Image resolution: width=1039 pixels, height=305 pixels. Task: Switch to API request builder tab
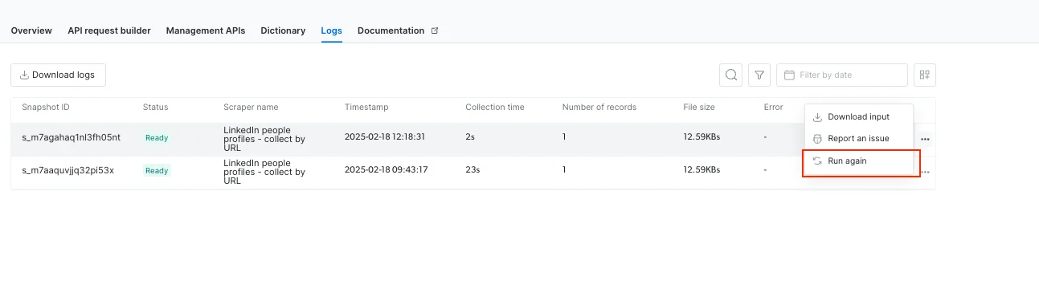(108, 31)
